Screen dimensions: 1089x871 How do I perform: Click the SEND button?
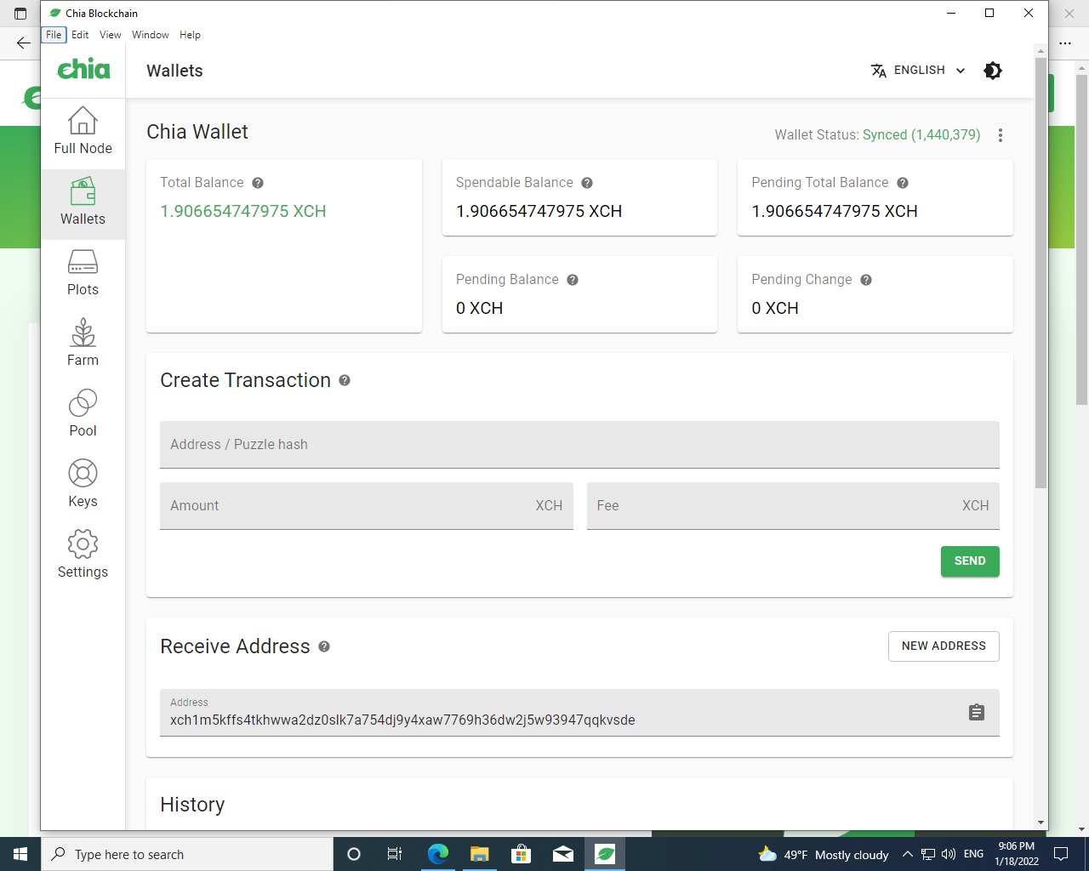point(970,561)
